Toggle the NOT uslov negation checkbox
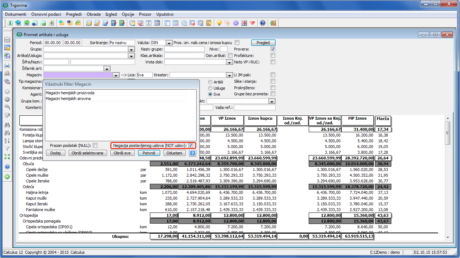This screenshot has height=258, width=460. click(x=190, y=145)
